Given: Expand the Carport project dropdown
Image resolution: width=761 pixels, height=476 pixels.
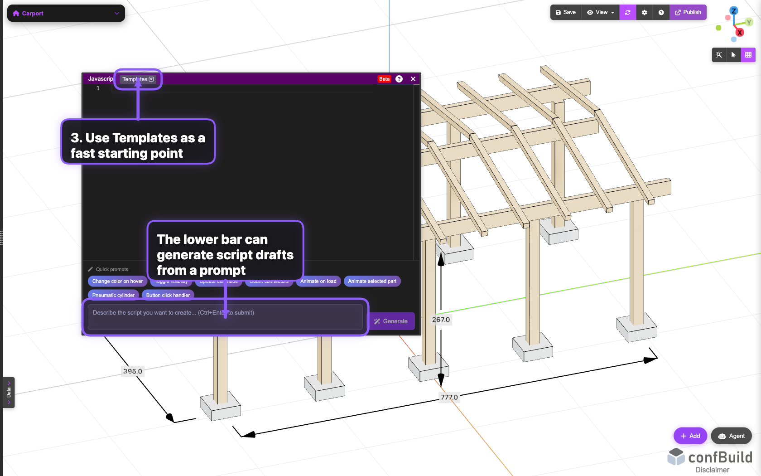Looking at the screenshot, I should coord(117,13).
